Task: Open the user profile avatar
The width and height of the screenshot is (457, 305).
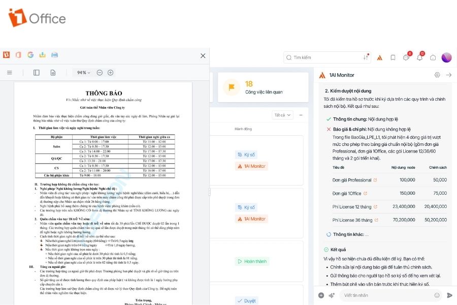Action: point(446,57)
